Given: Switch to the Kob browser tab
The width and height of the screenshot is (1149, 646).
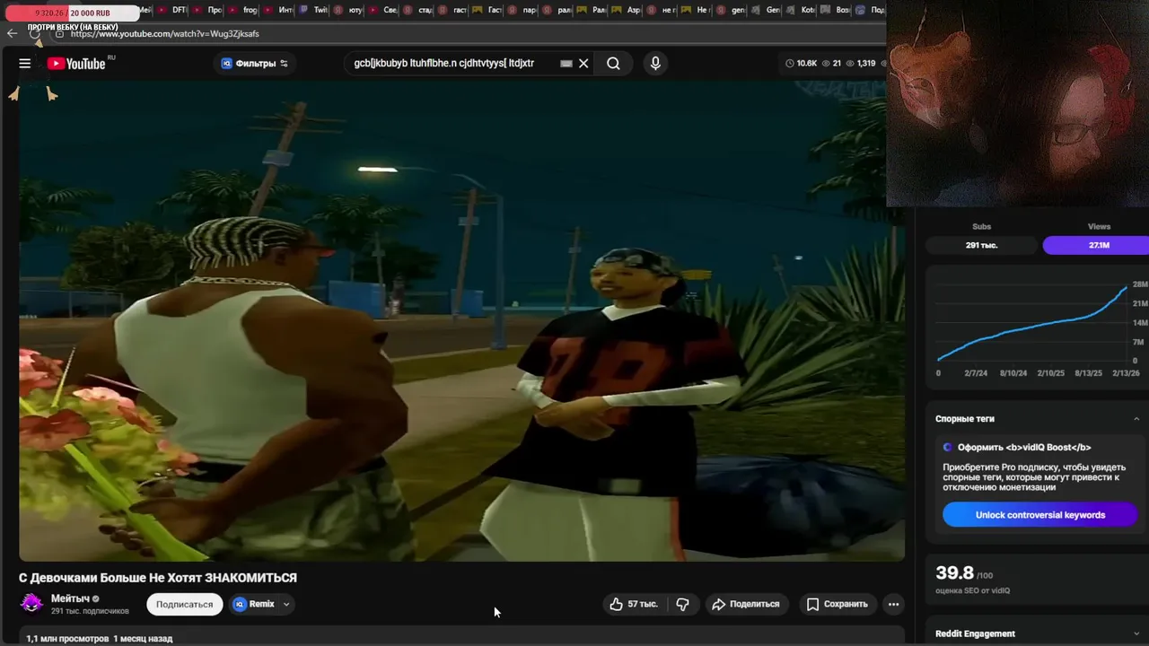Looking at the screenshot, I should tap(801, 10).
